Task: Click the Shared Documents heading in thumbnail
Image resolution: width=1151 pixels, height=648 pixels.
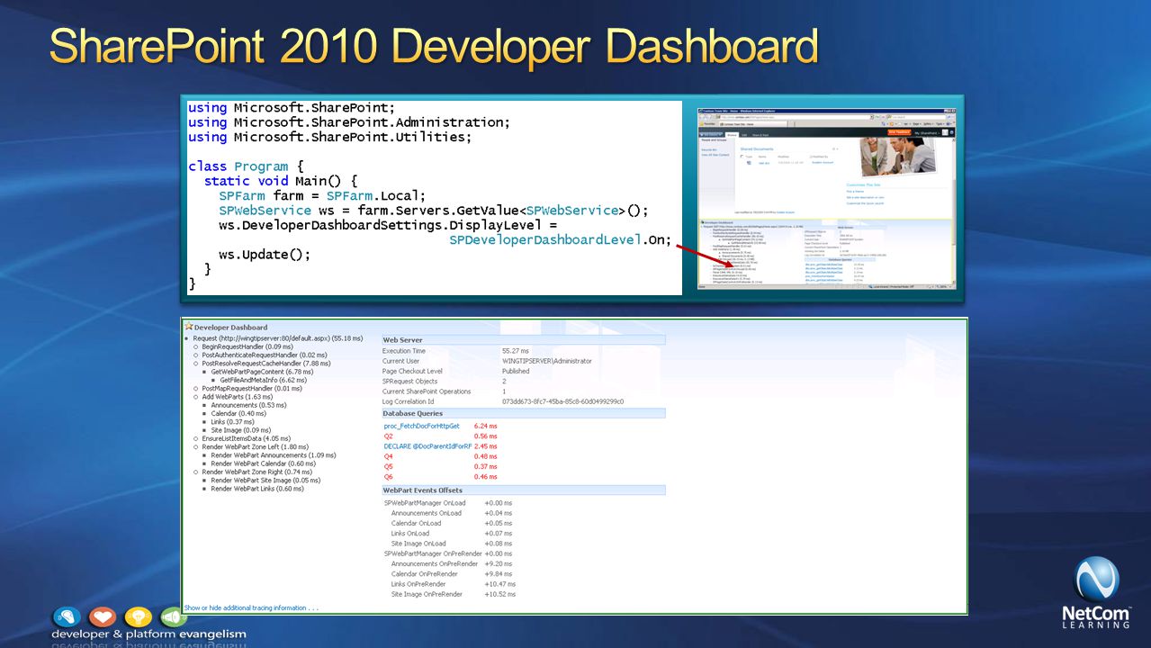Action: (757, 149)
